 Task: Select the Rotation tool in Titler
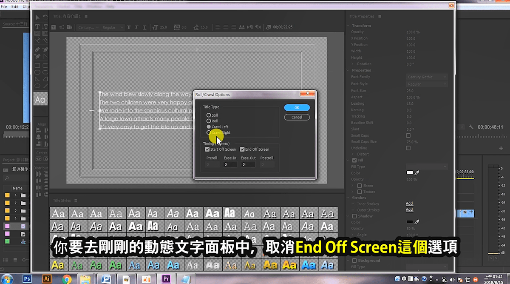coord(45,17)
